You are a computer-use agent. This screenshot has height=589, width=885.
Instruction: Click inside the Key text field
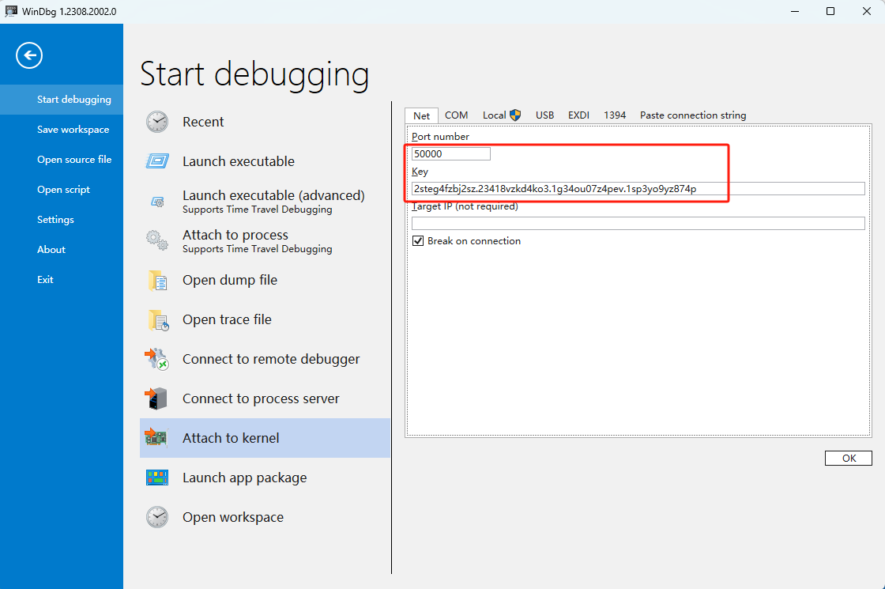pos(638,189)
